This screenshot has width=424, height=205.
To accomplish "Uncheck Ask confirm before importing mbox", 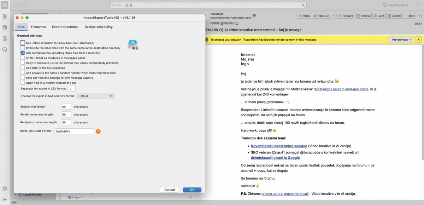I will (23, 53).
